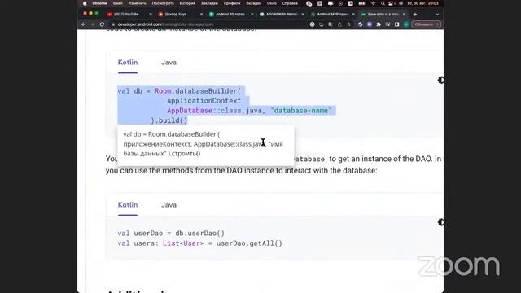Open the green Chrome profile avatar
The height and width of the screenshot is (293, 521).
click(x=406, y=24)
